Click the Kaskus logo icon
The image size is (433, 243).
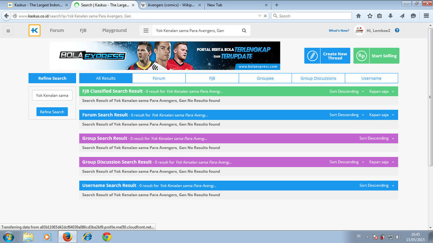coord(35,30)
